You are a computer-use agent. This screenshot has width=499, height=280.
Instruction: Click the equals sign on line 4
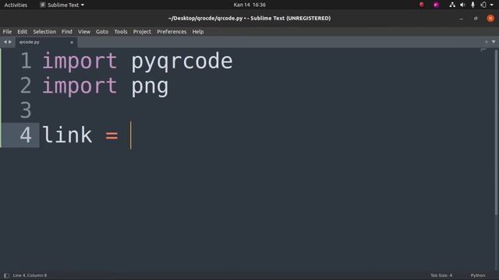point(111,136)
